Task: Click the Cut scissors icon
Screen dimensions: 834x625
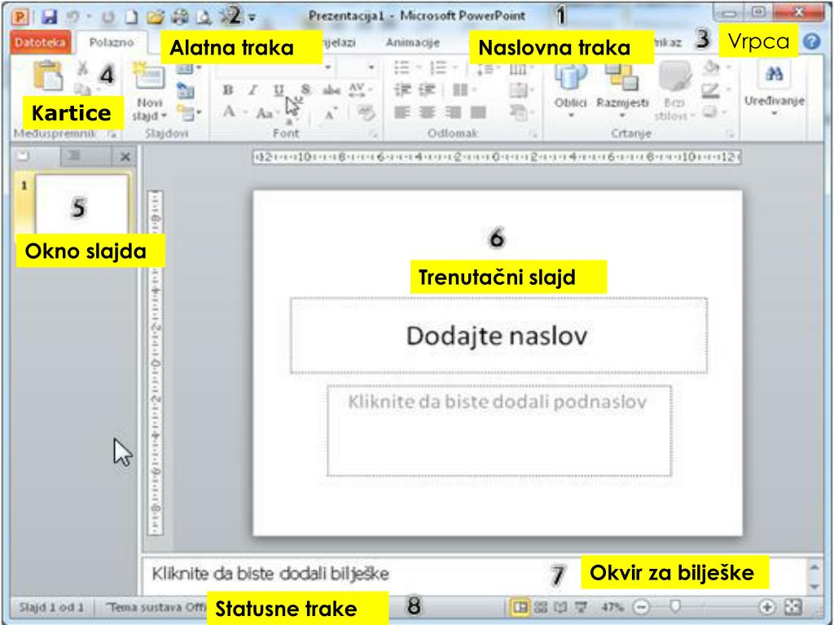Action: [82, 68]
